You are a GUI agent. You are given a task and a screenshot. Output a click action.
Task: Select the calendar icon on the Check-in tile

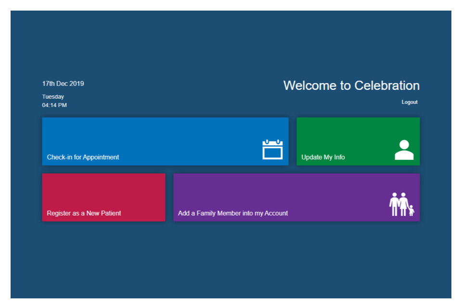(272, 150)
